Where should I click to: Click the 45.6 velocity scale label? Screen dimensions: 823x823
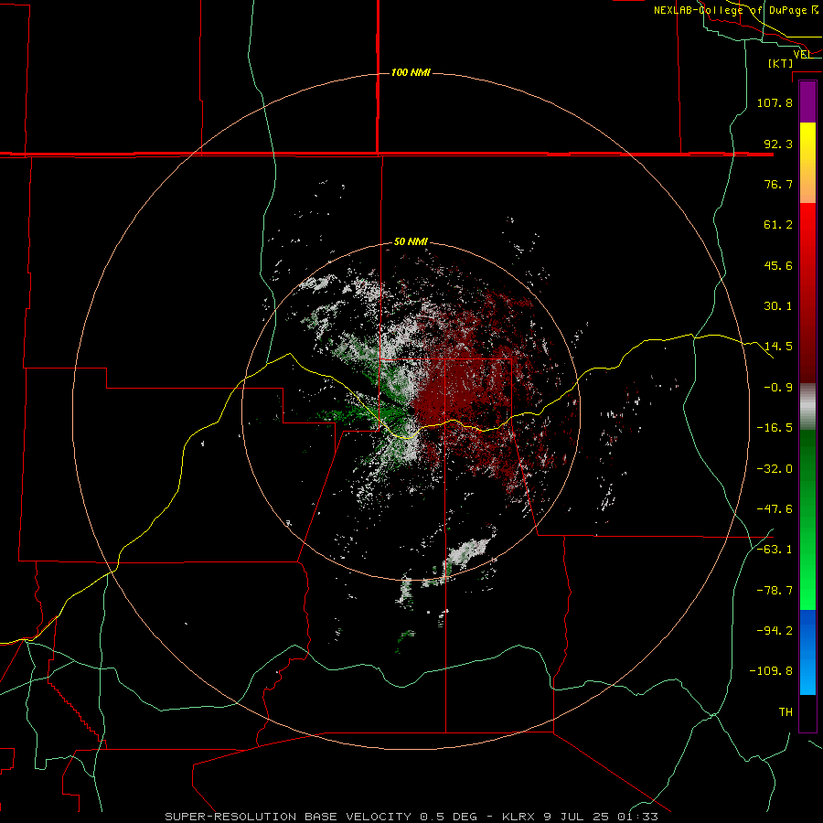(x=778, y=265)
